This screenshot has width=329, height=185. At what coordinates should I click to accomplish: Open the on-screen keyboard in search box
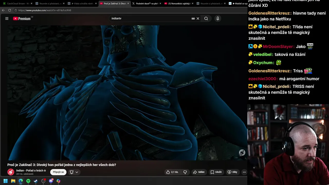[193, 18]
